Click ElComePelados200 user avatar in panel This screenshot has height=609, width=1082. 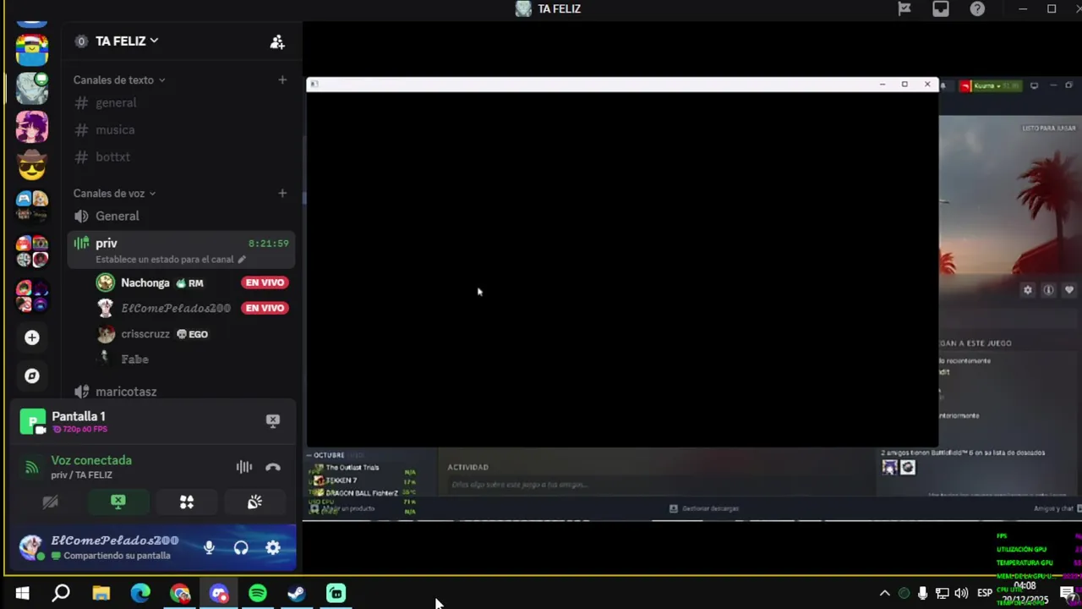pos(32,547)
